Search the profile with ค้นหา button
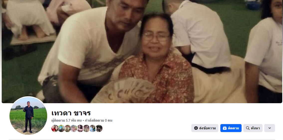Screen dimensions: 283x140 253,128
